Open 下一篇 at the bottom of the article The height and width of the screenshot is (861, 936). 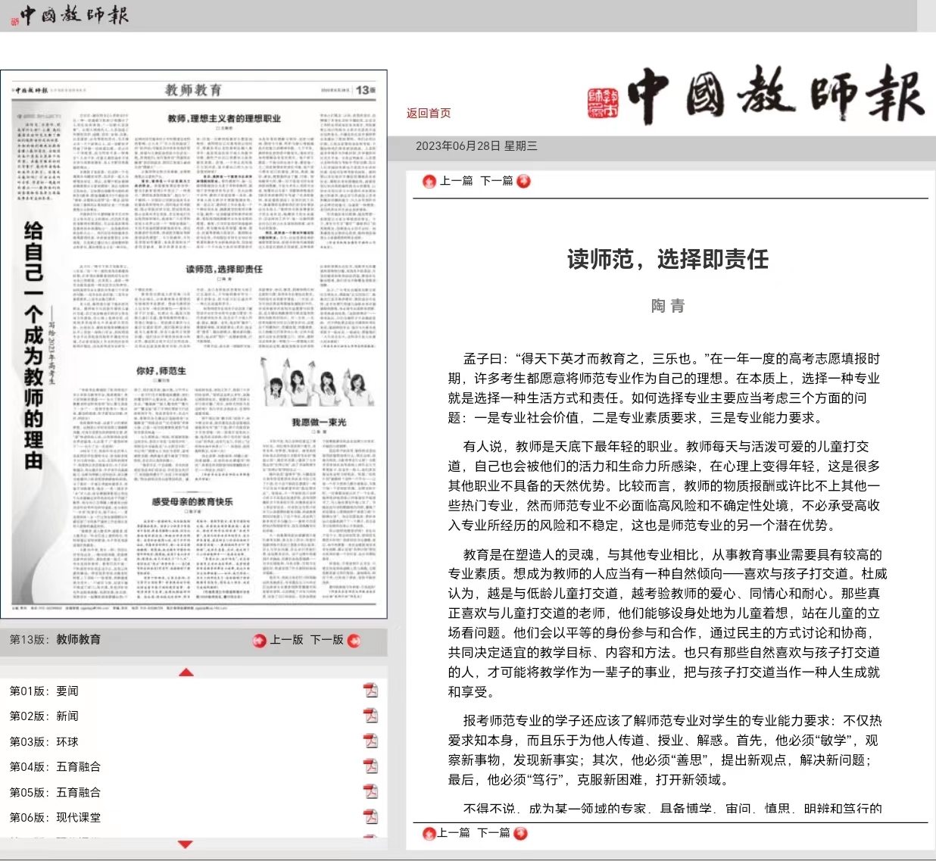click(494, 832)
